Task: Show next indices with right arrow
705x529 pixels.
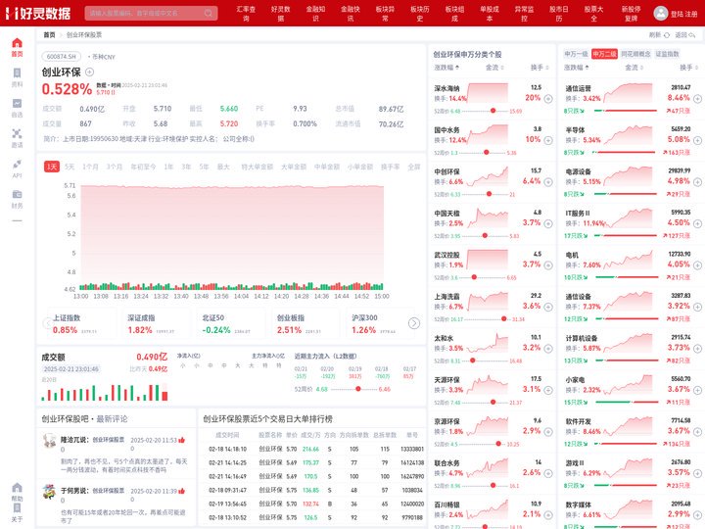Action: 414,323
